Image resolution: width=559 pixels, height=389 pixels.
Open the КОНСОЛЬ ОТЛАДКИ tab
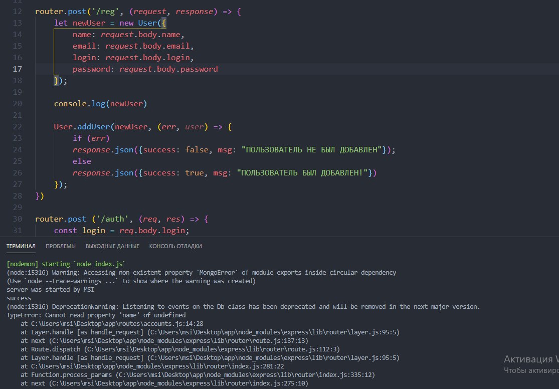tap(175, 246)
